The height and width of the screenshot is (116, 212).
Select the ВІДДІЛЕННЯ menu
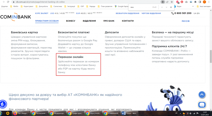(89, 21)
